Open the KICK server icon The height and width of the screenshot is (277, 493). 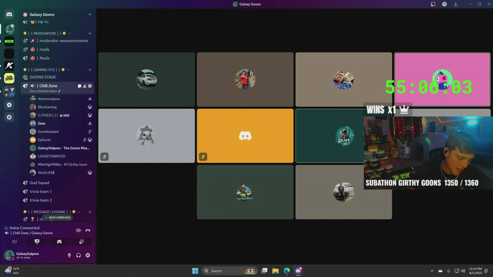(9, 41)
